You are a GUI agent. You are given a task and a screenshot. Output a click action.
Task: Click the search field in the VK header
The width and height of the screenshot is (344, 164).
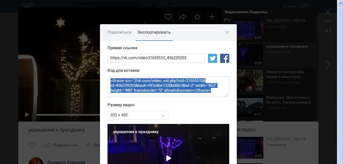pyautogui.click(x=107, y=6)
